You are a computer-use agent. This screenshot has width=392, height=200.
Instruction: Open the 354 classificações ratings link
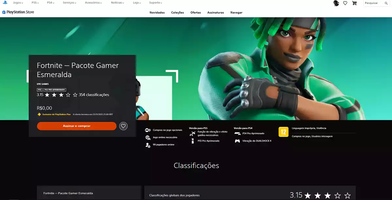tap(94, 95)
